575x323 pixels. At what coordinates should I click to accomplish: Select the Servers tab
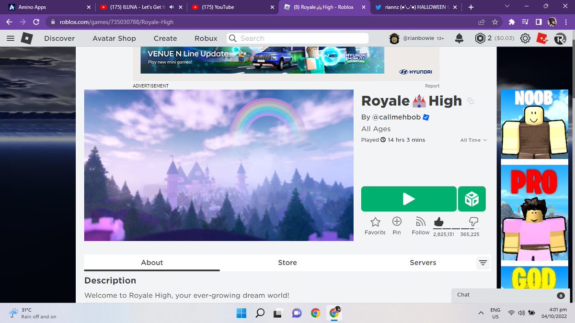[x=423, y=263]
